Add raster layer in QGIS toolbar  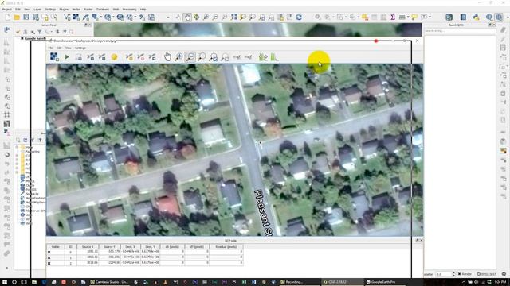(x=76, y=17)
